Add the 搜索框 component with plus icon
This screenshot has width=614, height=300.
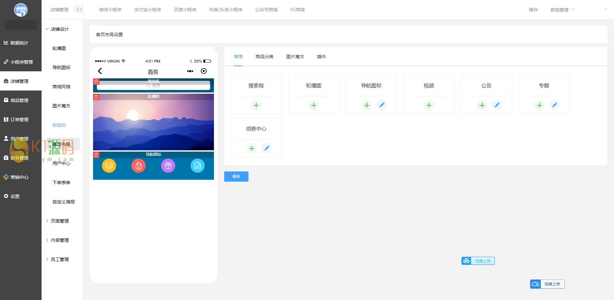(256, 105)
